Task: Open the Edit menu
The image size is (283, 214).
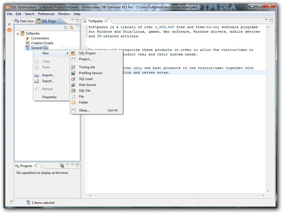Action: [18, 14]
